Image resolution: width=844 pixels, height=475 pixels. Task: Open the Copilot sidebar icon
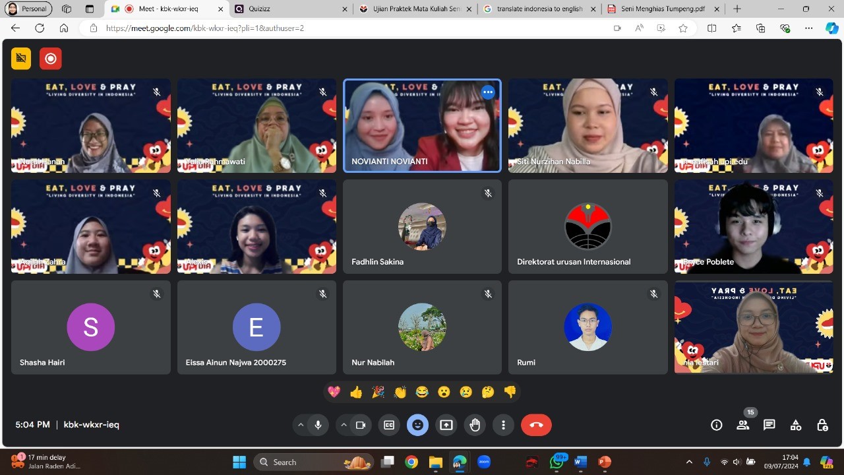coord(832,28)
